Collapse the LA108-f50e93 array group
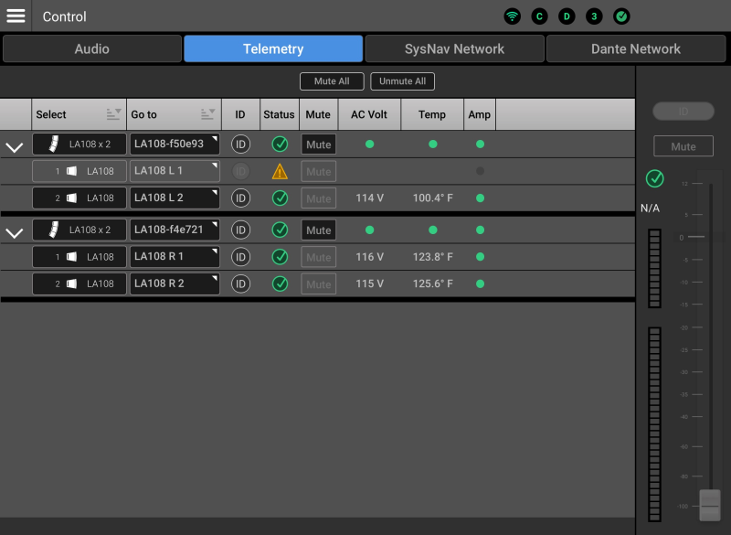The image size is (731, 535). click(15, 146)
